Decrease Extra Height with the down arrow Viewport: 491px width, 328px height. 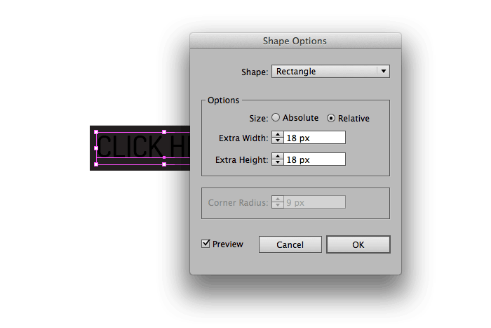point(278,162)
